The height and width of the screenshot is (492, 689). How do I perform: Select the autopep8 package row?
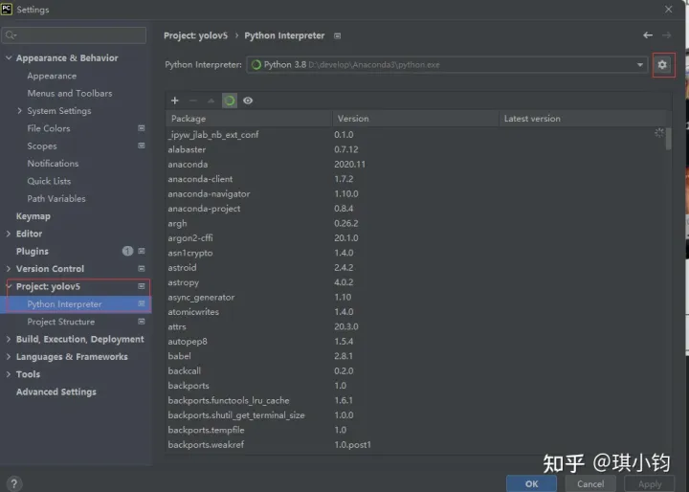tap(415, 341)
